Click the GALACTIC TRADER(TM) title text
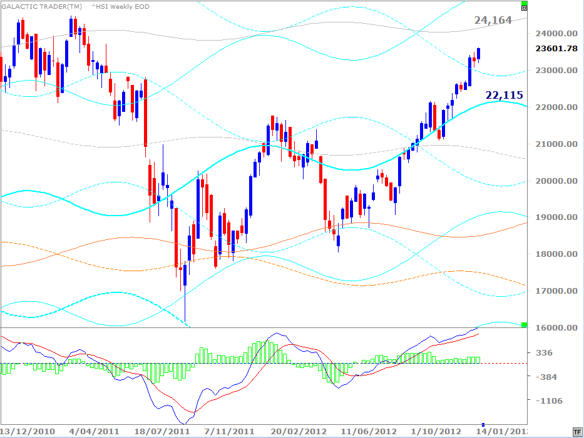The width and height of the screenshot is (584, 438). 41,7
